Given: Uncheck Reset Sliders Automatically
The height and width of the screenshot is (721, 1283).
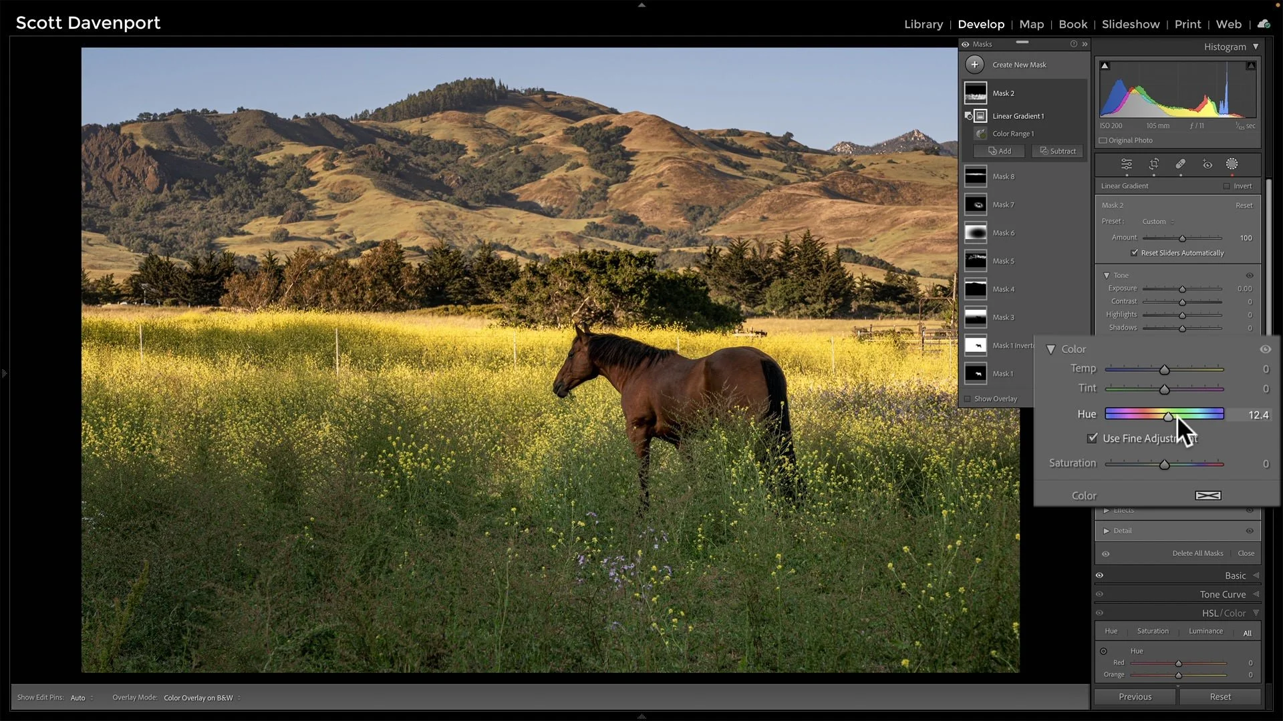Looking at the screenshot, I should pos(1135,252).
